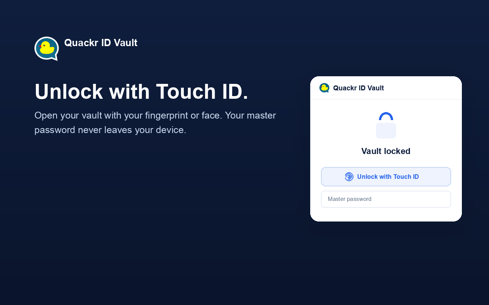Click 'Quackr ID Vault' text in card header
Image resolution: width=489 pixels, height=305 pixels.
[358, 88]
